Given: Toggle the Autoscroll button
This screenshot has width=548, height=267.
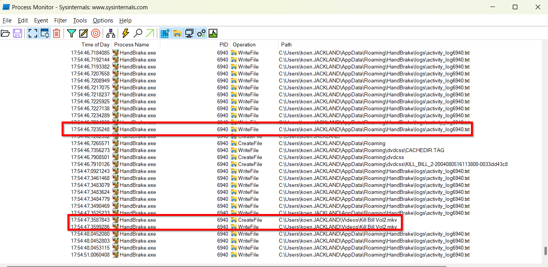Looking at the screenshot, I should (45, 33).
